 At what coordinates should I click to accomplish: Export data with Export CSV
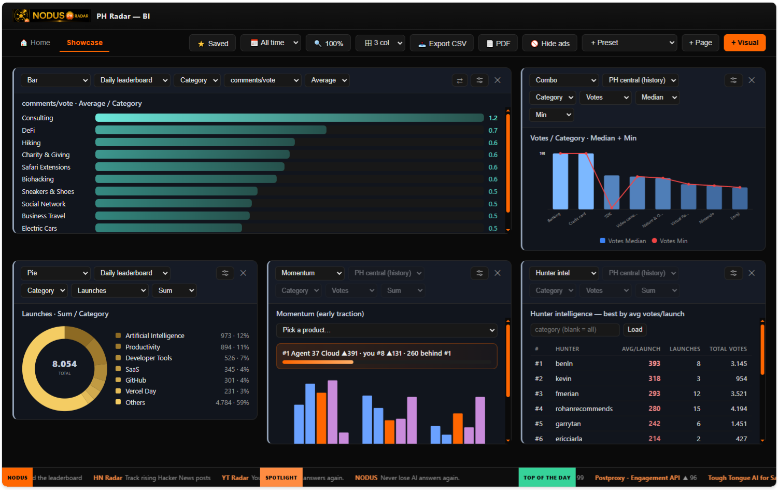pos(442,43)
